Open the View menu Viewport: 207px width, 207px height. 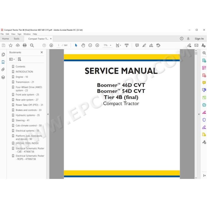point(13,34)
